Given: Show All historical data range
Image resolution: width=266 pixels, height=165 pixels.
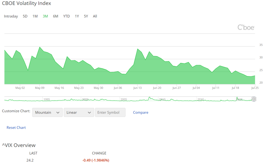Looking at the screenshot, I should [x=95, y=16].
